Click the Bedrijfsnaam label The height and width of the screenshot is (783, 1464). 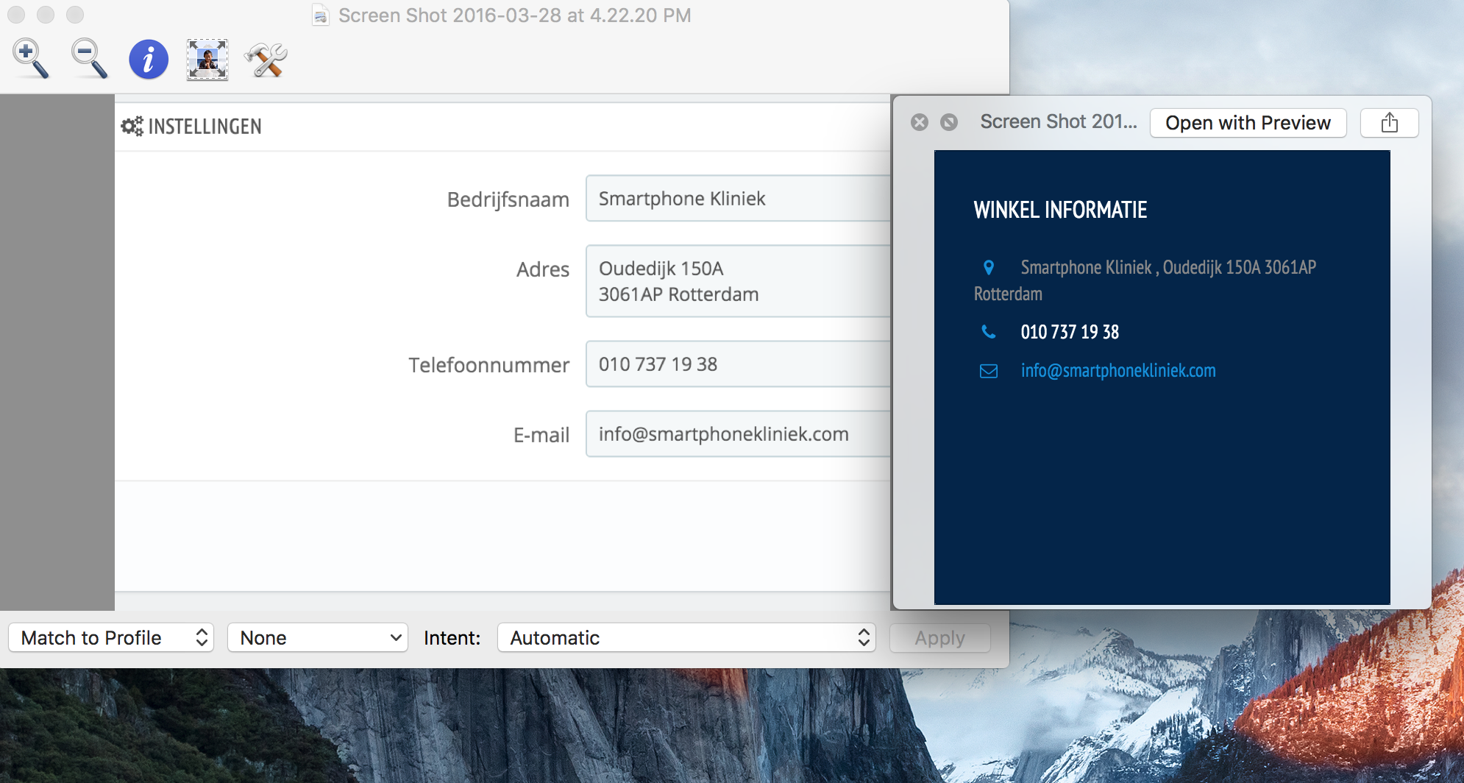(x=508, y=199)
